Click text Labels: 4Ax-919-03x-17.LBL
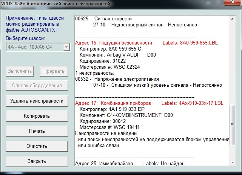 [193, 103]
